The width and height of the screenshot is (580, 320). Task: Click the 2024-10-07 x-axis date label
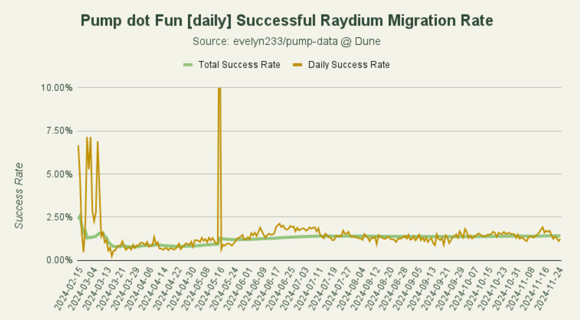click(464, 288)
